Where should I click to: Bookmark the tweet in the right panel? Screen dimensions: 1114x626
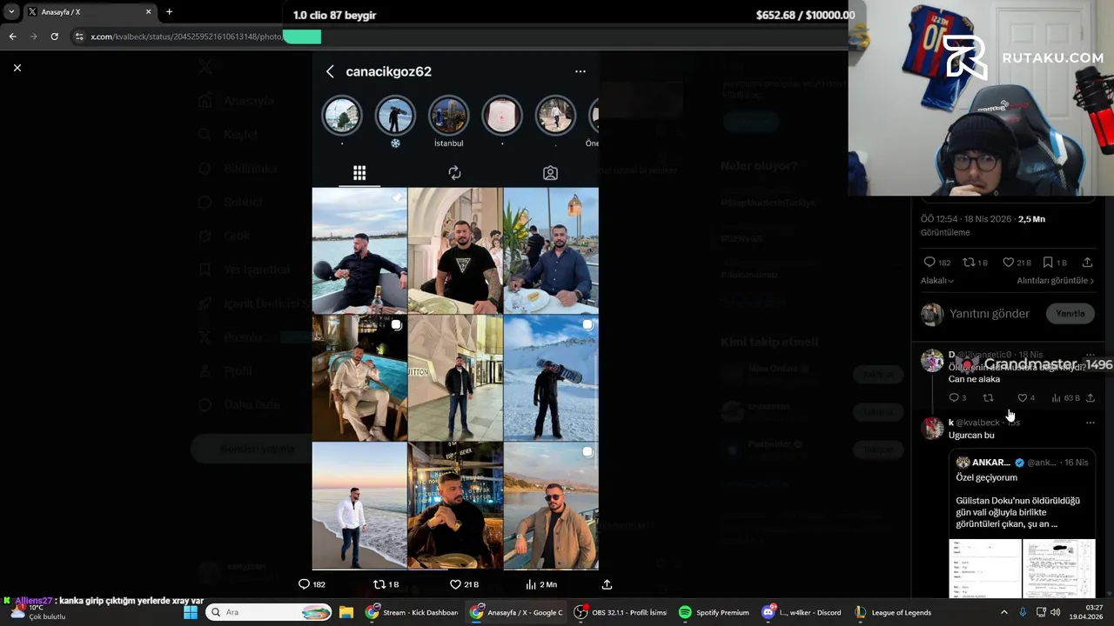point(1048,262)
